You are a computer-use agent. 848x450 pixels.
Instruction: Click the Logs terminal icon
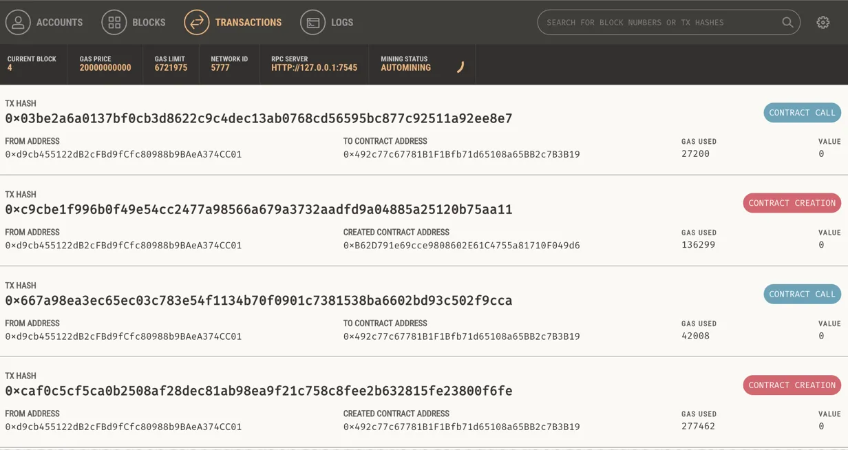(313, 22)
